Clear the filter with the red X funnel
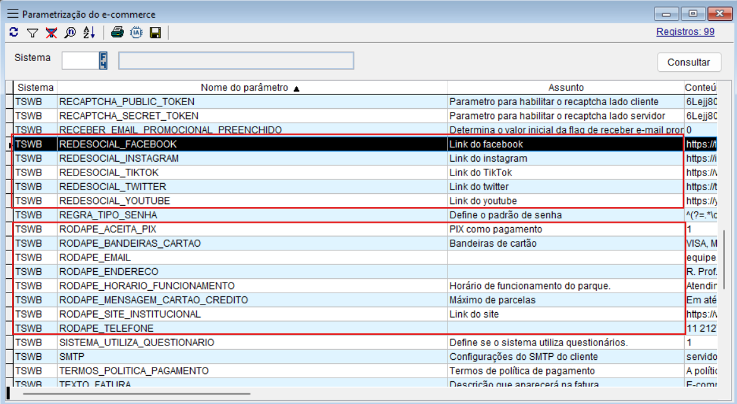 pos(51,33)
